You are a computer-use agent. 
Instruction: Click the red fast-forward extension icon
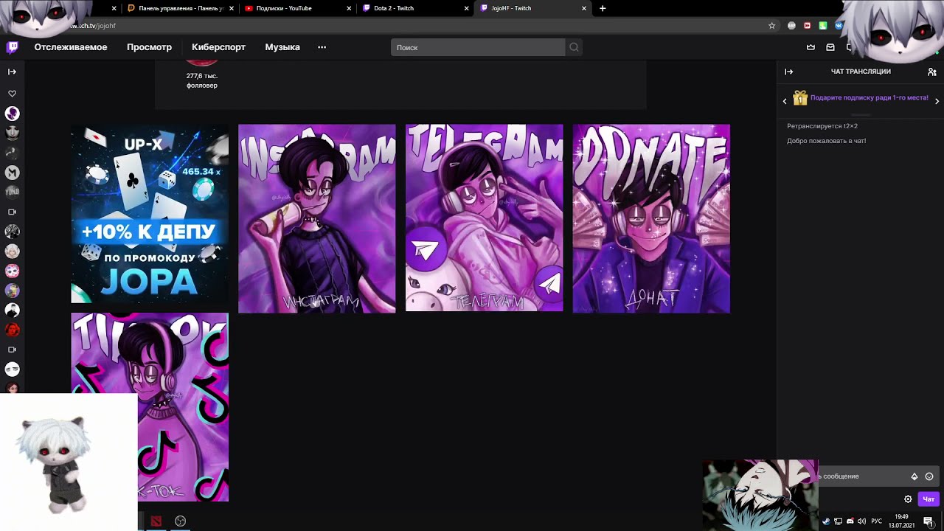click(x=808, y=26)
